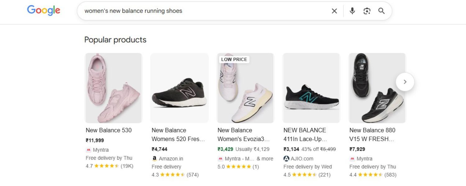Visit the New Balance 530 product link
Screen dimensions: 466x186
pyautogui.click(x=109, y=130)
